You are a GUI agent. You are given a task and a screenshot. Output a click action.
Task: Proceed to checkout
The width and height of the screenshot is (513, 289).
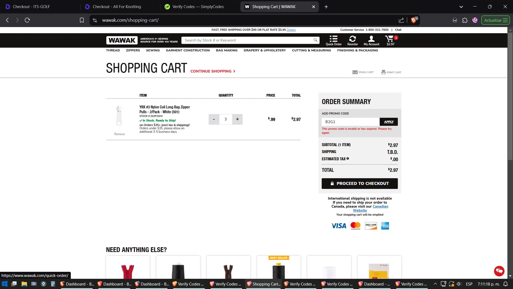click(x=360, y=184)
